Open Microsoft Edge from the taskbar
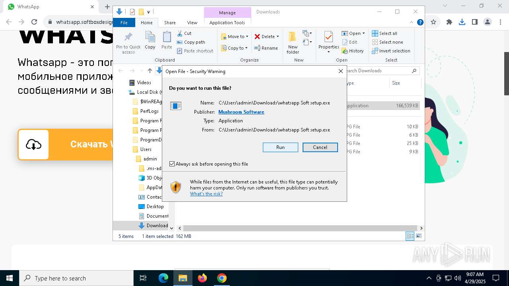 click(163, 278)
